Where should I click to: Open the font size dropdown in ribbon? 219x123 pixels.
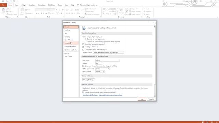click(x=54, y=10)
